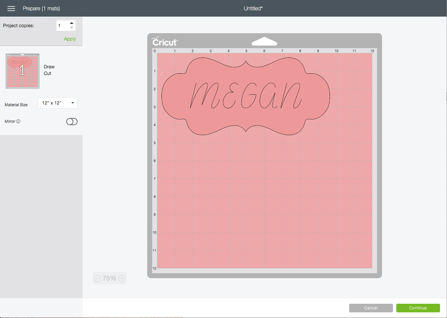Screen dimensions: 447x318
Task: Click the Cricut logo on the mat
Action: click(165, 41)
